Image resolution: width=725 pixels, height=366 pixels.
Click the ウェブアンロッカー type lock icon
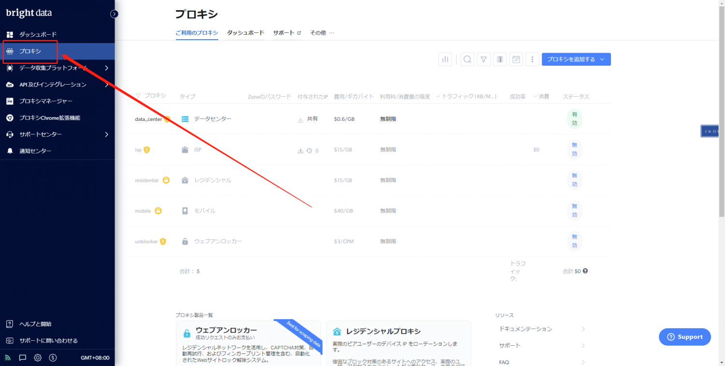point(185,241)
